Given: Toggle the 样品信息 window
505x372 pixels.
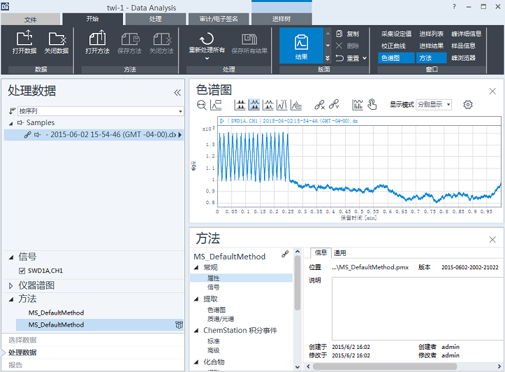Looking at the screenshot, I should pyautogui.click(x=463, y=45).
